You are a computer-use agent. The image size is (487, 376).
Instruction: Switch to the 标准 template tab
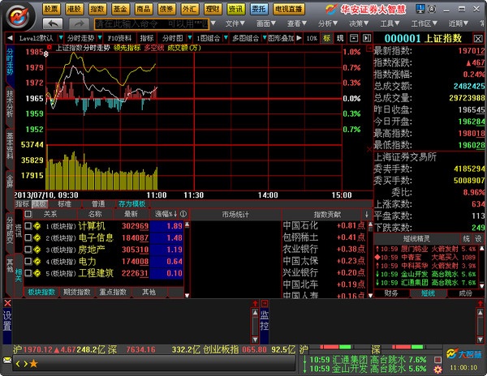click(64, 204)
